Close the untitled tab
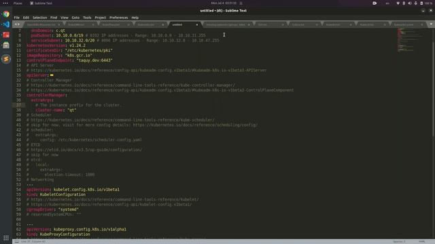This screenshot has width=435, height=244. (x=197, y=24)
